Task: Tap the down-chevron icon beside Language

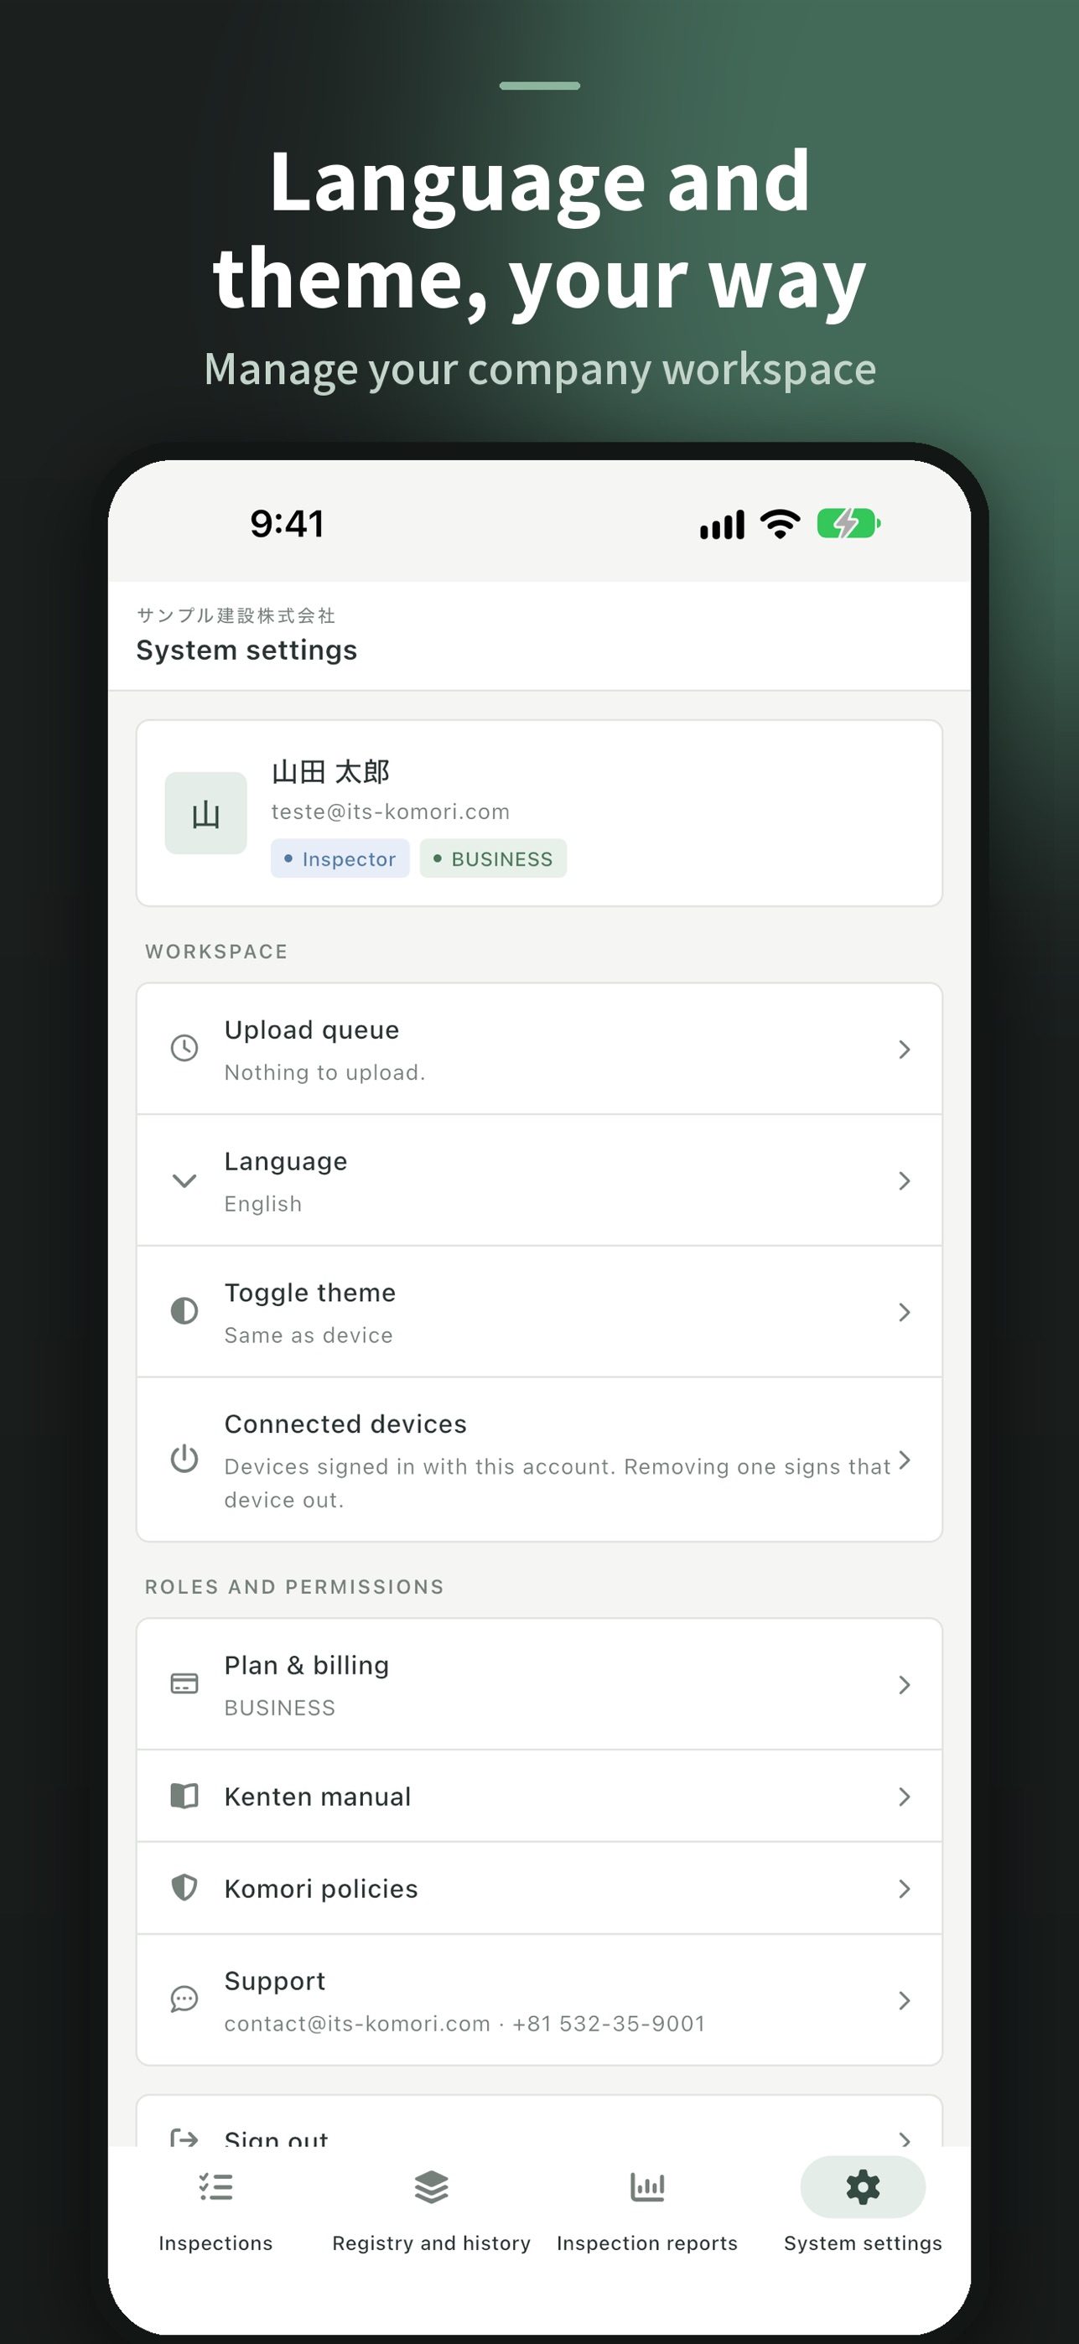Action: click(x=184, y=1180)
